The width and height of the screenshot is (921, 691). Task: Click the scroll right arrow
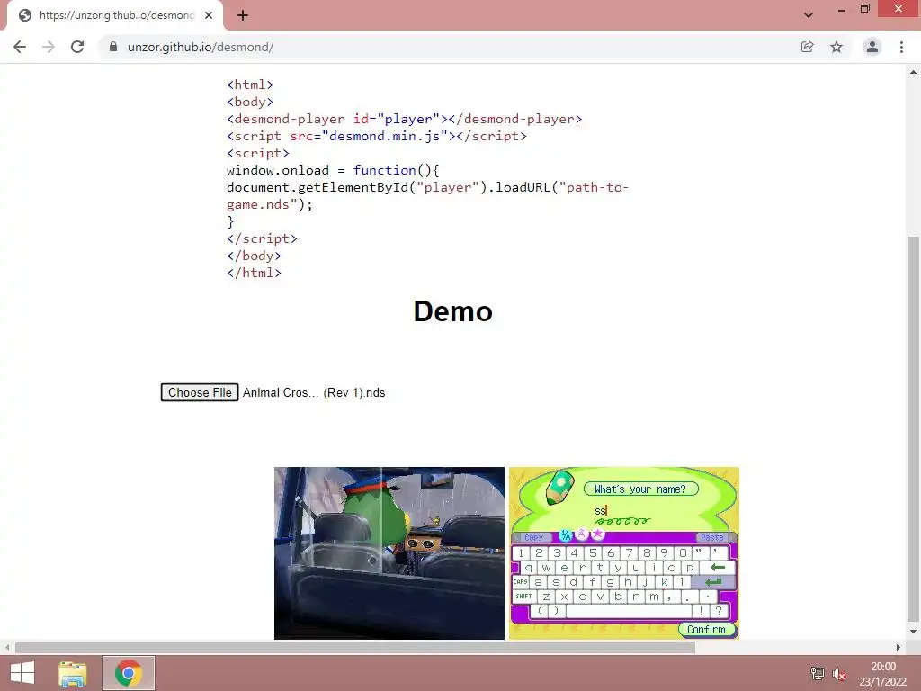click(899, 648)
